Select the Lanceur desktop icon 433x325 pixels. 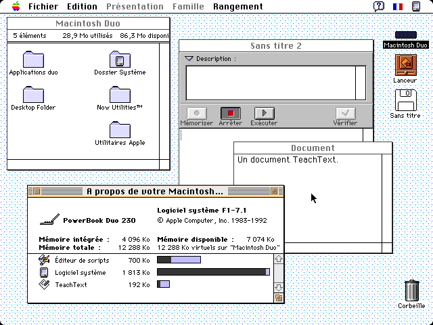[406, 65]
